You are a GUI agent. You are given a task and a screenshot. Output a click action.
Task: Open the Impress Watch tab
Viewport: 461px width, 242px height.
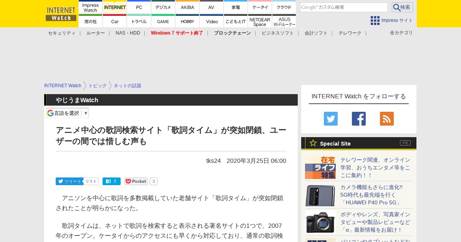click(90, 7)
